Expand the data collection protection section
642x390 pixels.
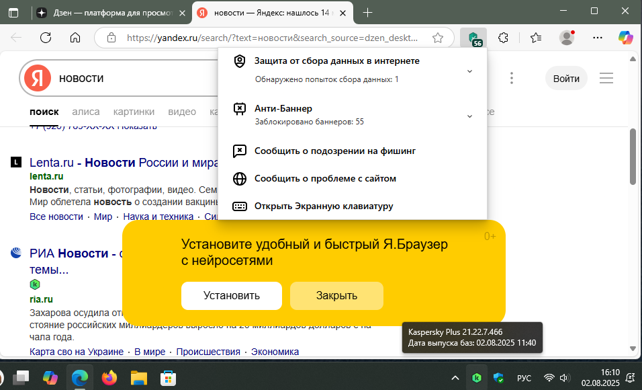pos(469,71)
